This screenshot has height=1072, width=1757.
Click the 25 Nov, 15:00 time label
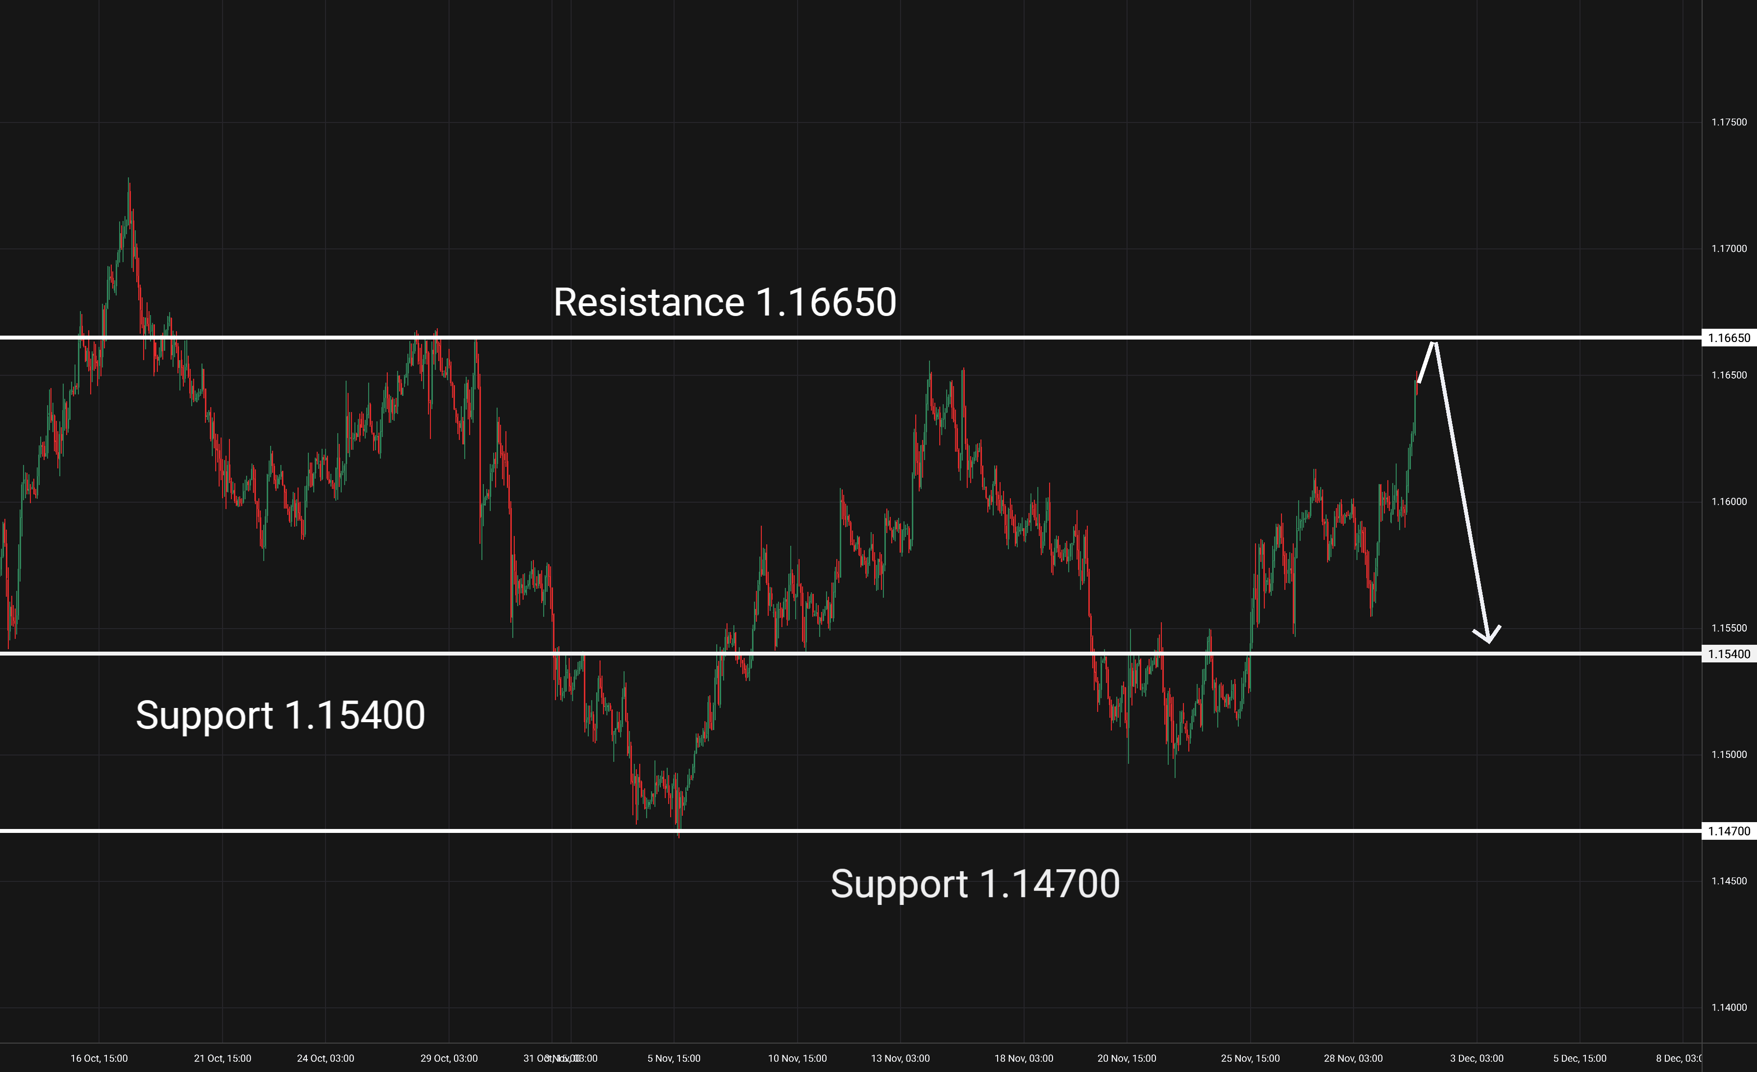pos(1250,1058)
